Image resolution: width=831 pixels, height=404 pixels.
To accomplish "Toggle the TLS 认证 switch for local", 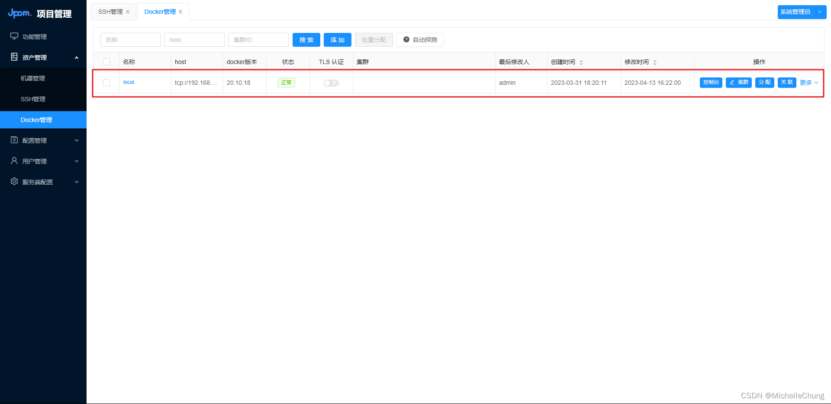I will [331, 83].
